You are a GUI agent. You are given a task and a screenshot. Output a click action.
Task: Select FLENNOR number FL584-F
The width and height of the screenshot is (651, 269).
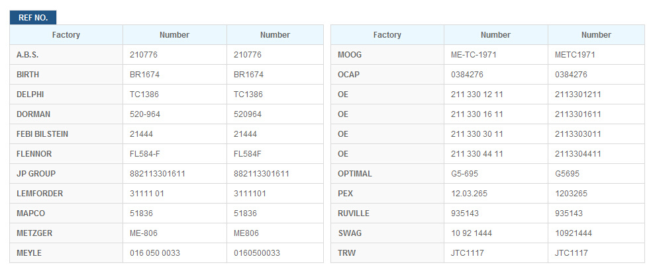point(145,154)
